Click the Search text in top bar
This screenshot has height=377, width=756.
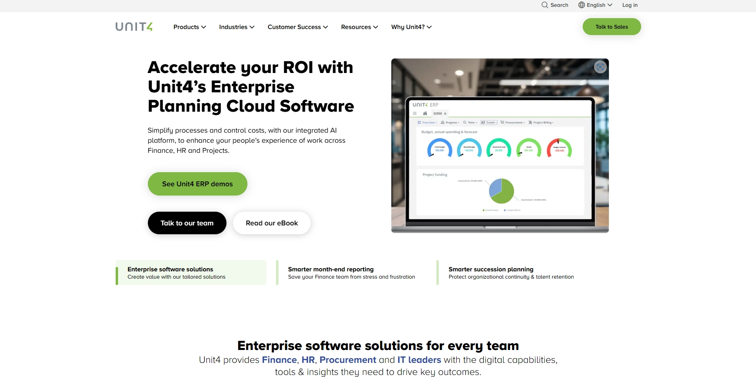(559, 5)
